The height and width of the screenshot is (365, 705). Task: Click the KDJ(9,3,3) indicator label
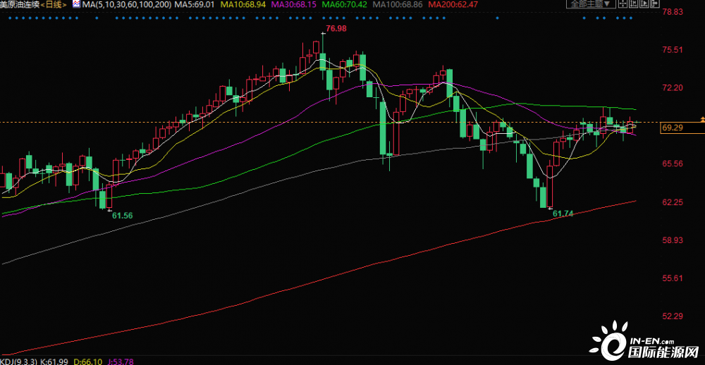(x=19, y=361)
